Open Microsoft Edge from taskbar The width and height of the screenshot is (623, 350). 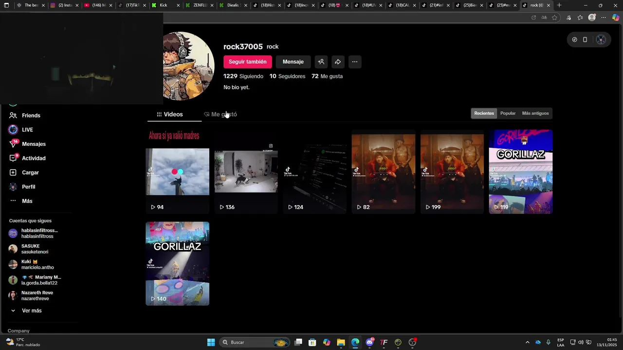355,342
